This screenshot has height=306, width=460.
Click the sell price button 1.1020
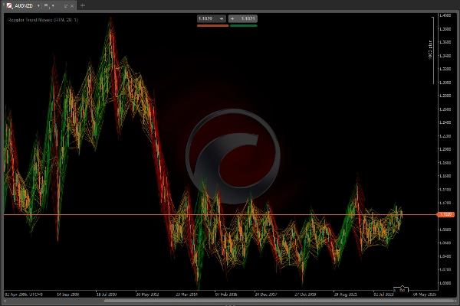(212, 18)
